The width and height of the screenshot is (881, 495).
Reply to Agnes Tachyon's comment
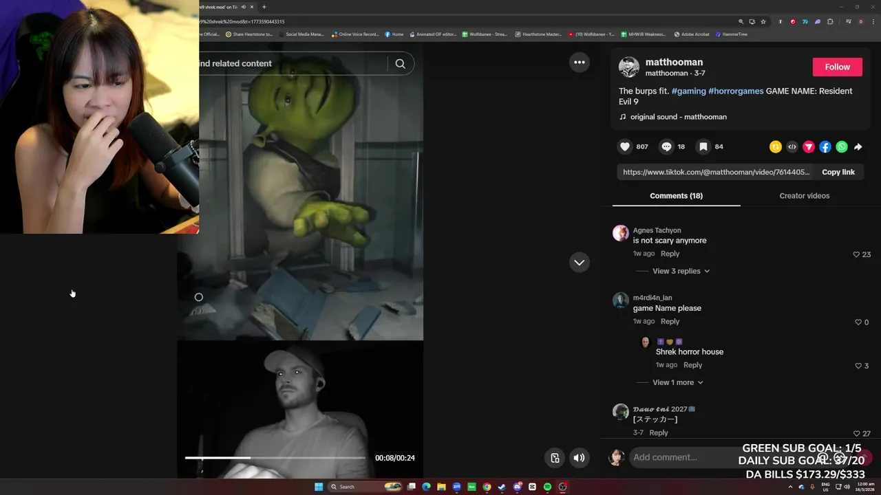(x=670, y=254)
